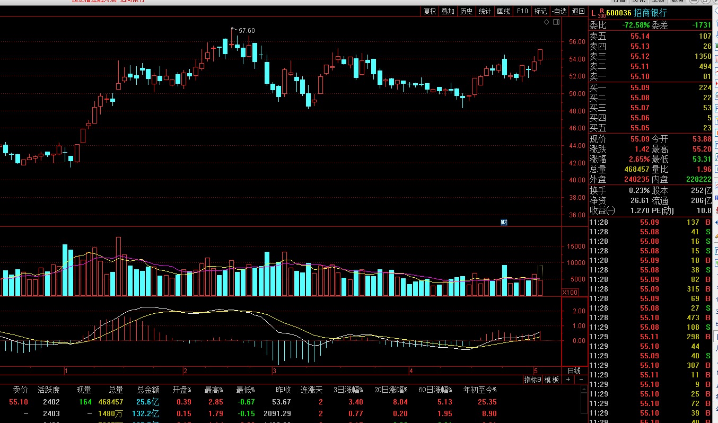The height and width of the screenshot is (423, 718).
Task: Click the 换手 value 0.23%
Action: tap(639, 190)
